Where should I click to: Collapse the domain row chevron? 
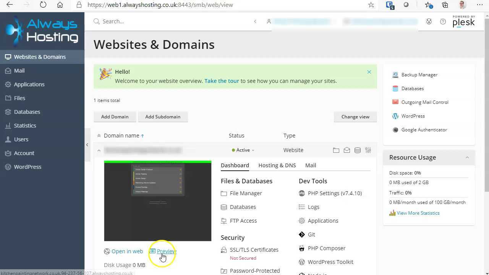(x=99, y=150)
